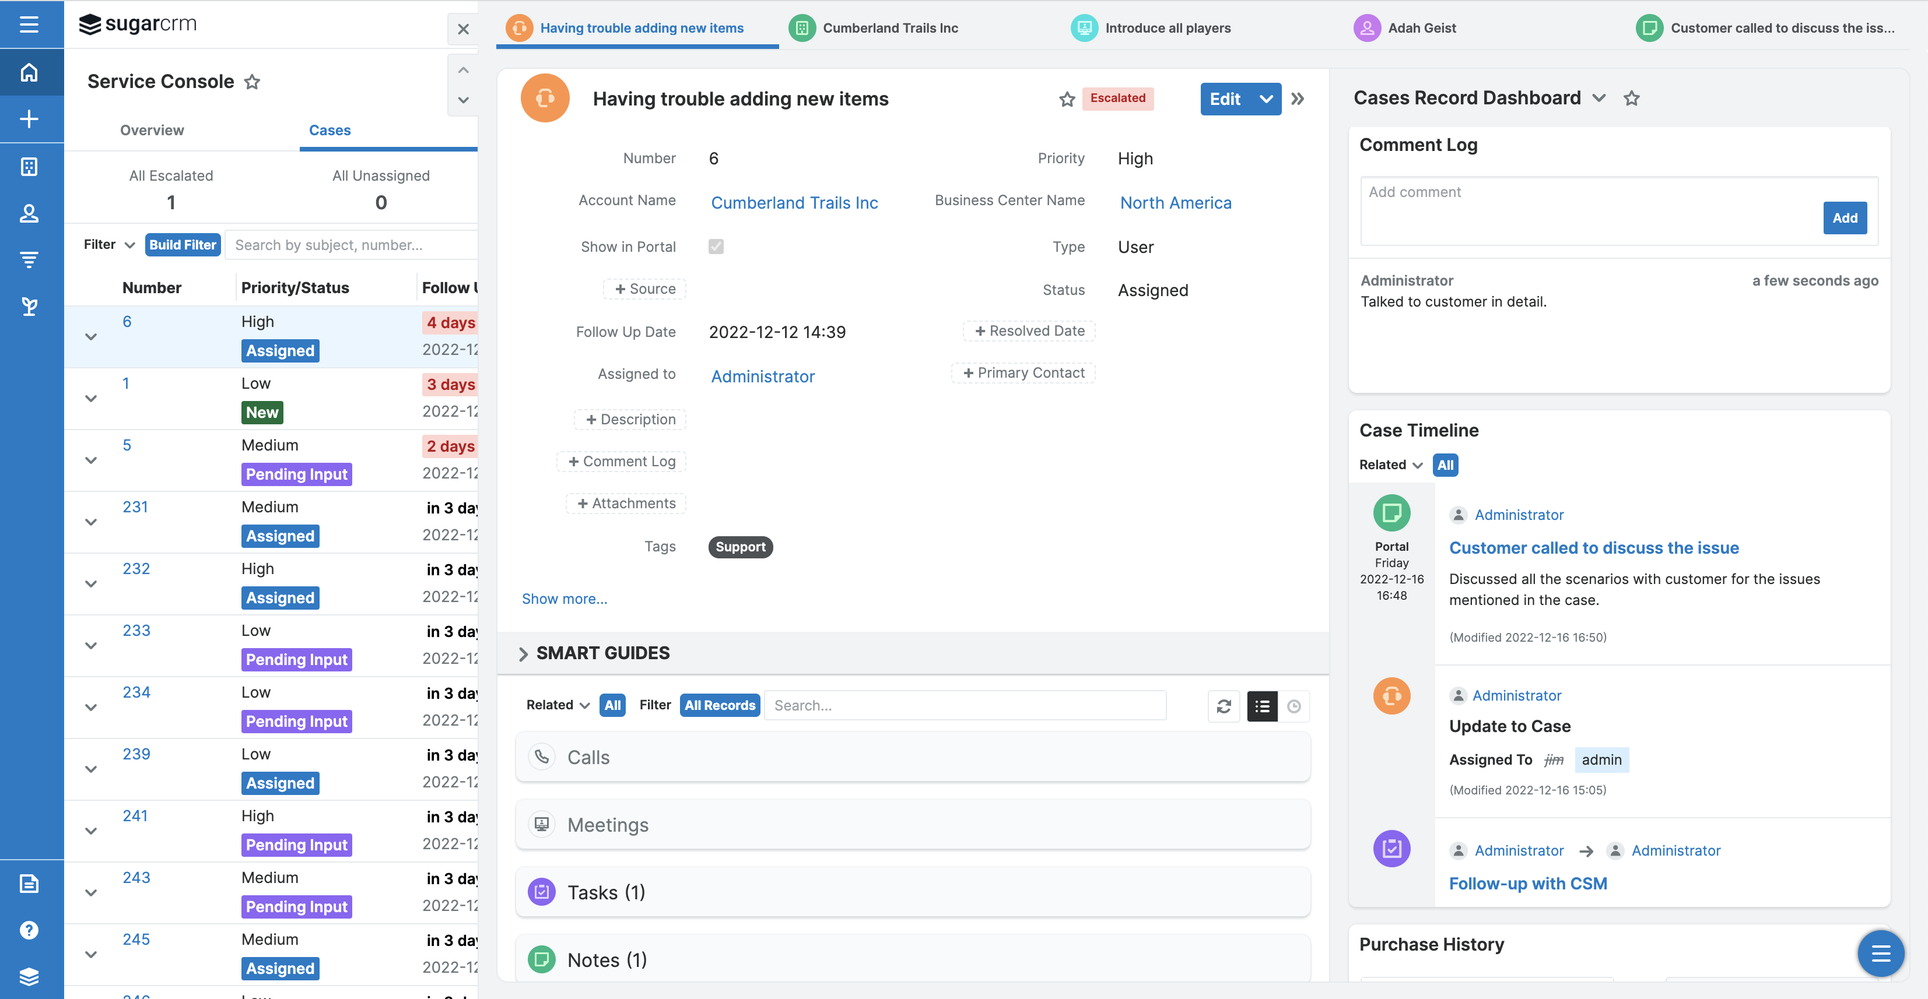
Task: Open the Edit button dropdown arrow
Action: pyautogui.click(x=1266, y=99)
